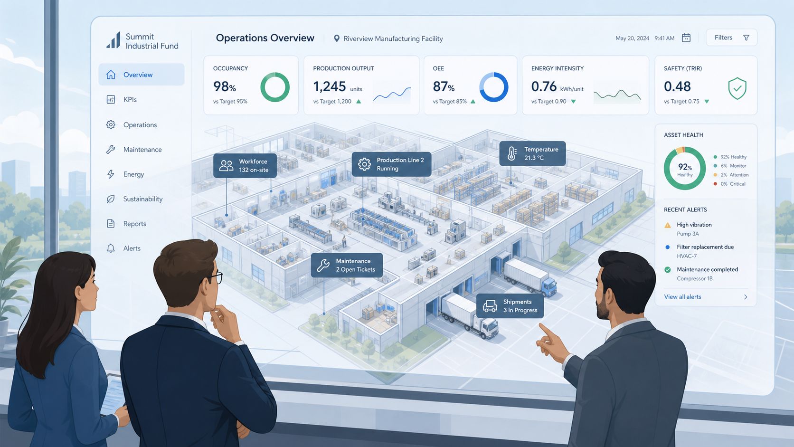Click the truck icon on Shipments tag
Image resolution: width=794 pixels, height=447 pixels.
pos(490,306)
